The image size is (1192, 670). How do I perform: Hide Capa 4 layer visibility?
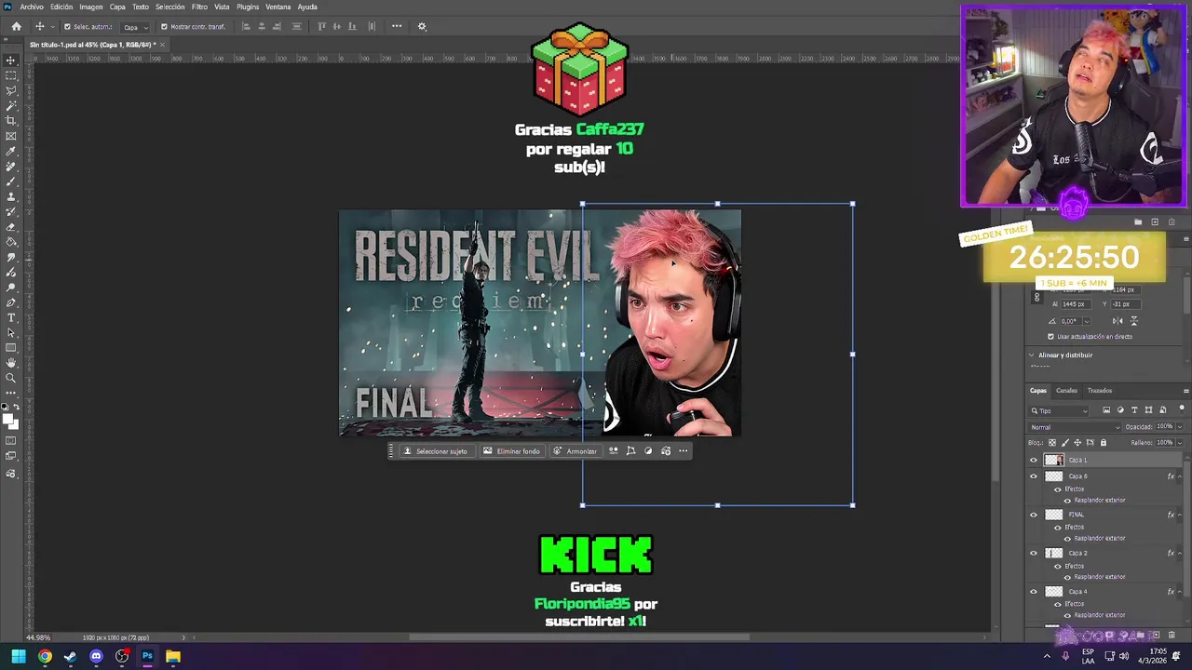pyautogui.click(x=1033, y=592)
